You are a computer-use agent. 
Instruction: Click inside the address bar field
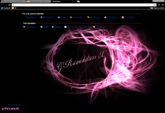pos(84,5)
